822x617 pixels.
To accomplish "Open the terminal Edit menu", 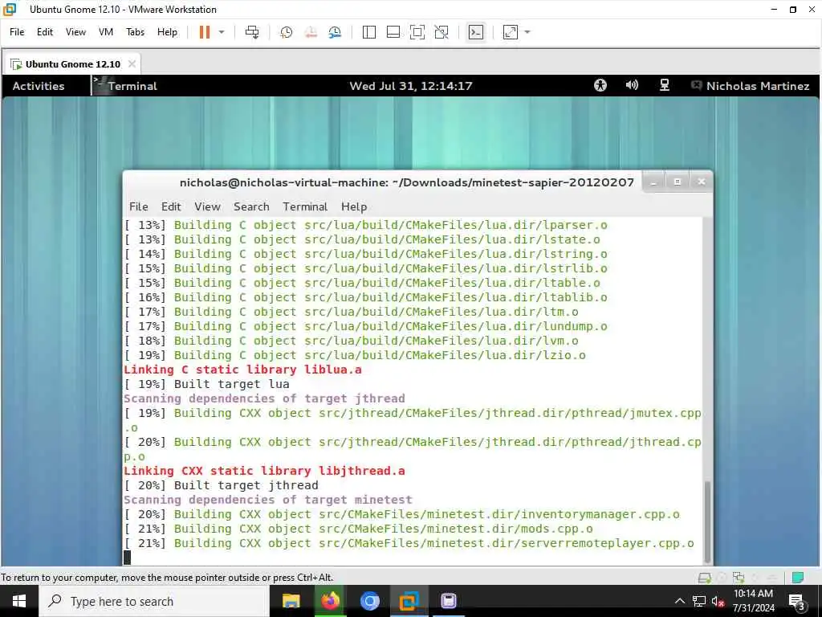I will pyautogui.click(x=171, y=206).
